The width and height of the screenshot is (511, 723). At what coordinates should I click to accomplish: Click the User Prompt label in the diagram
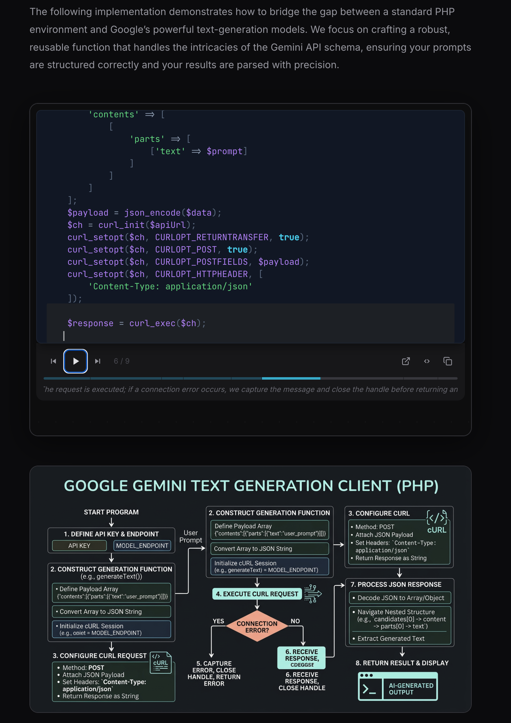pyautogui.click(x=191, y=537)
